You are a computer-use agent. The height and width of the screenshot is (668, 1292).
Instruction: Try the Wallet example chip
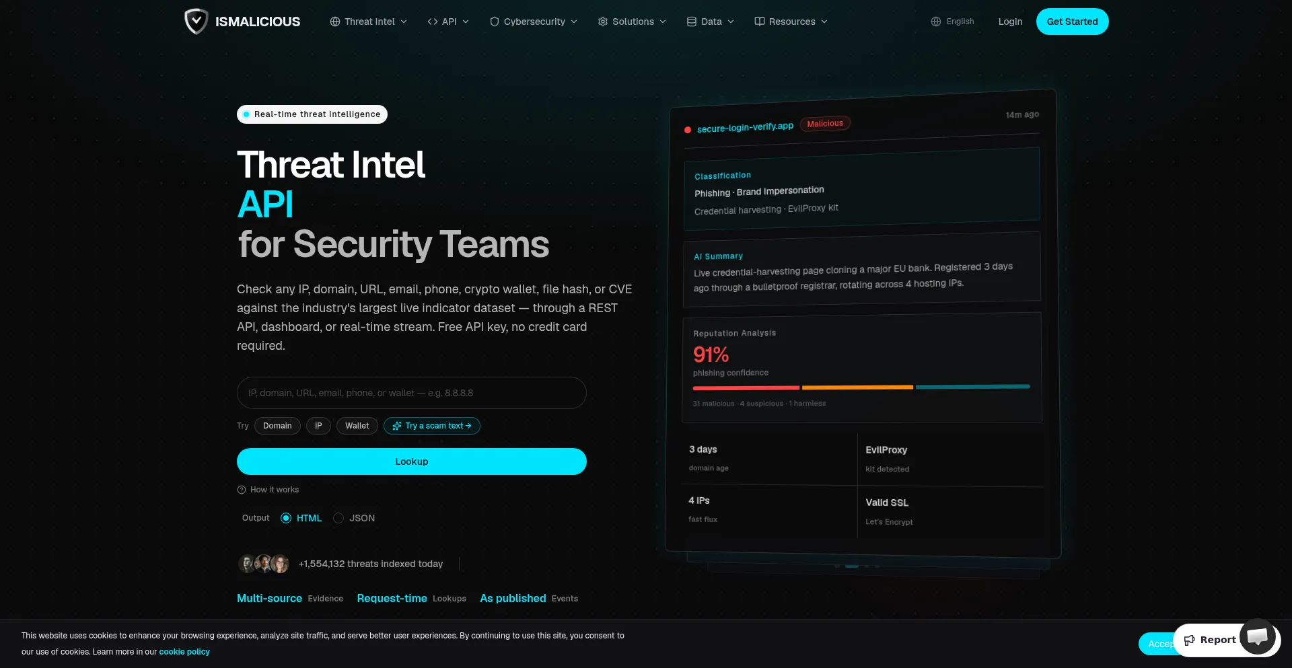point(357,426)
